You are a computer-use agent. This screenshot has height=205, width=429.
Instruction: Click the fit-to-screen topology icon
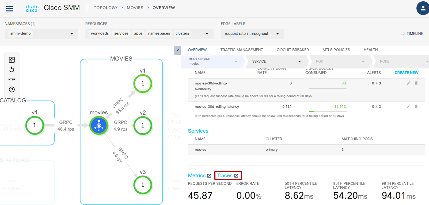[x=12, y=60]
